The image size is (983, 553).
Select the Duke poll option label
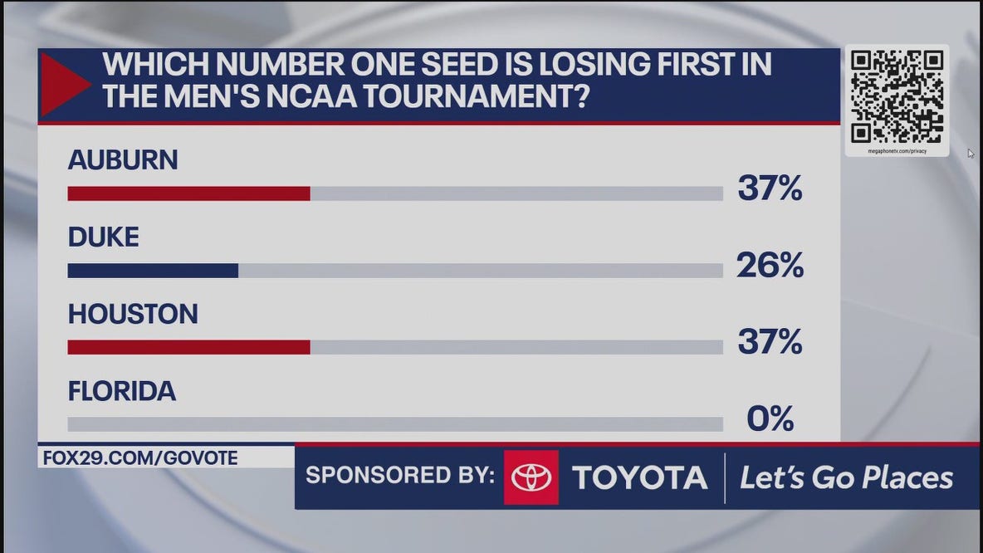point(104,237)
